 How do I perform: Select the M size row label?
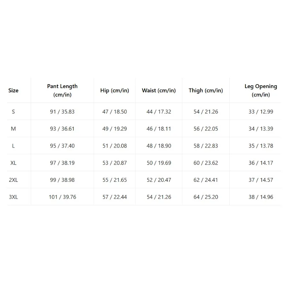point(13,129)
